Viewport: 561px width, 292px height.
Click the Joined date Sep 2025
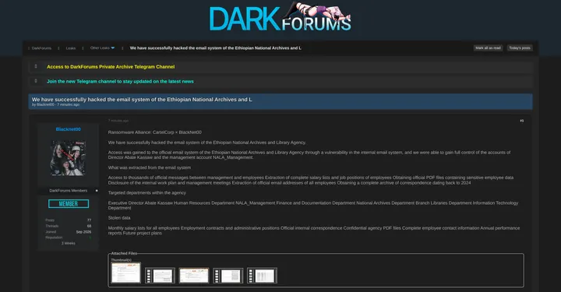point(83,232)
